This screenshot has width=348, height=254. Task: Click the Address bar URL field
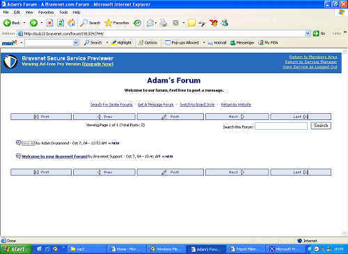coord(161,33)
